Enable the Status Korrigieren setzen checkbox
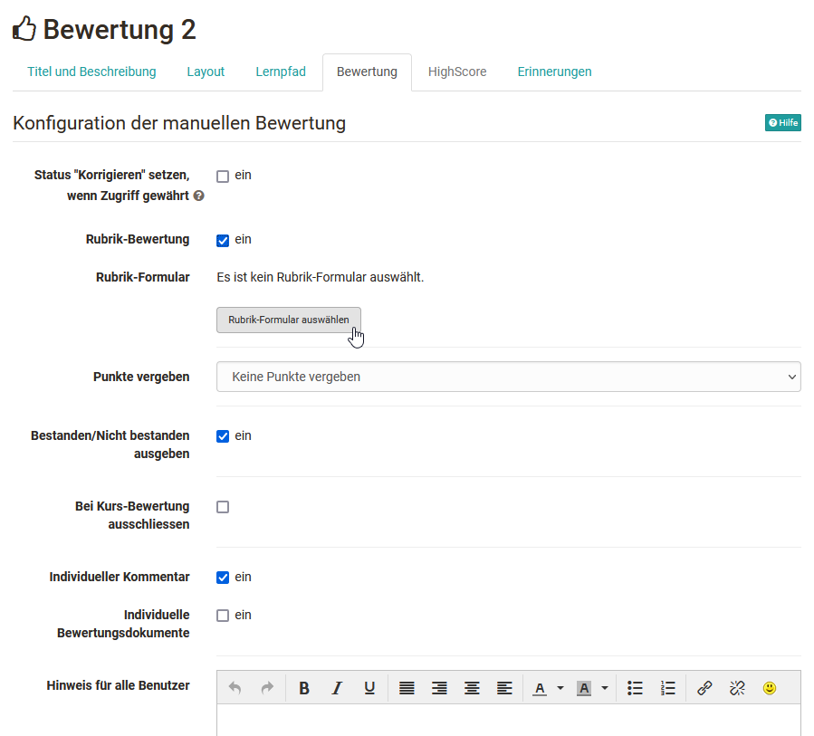The width and height of the screenshot is (814, 736). point(222,176)
